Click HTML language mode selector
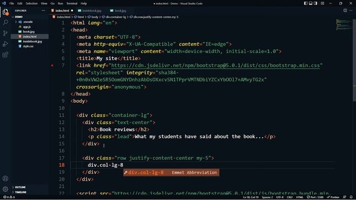This screenshot has width=356, height=200. [300, 197]
